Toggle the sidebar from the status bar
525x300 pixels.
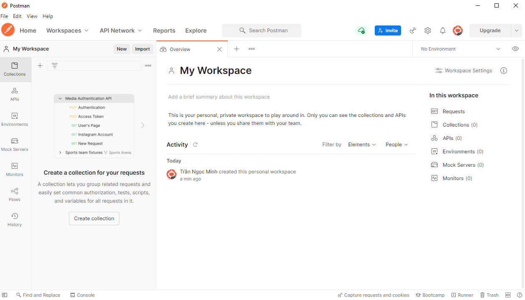click(5, 295)
